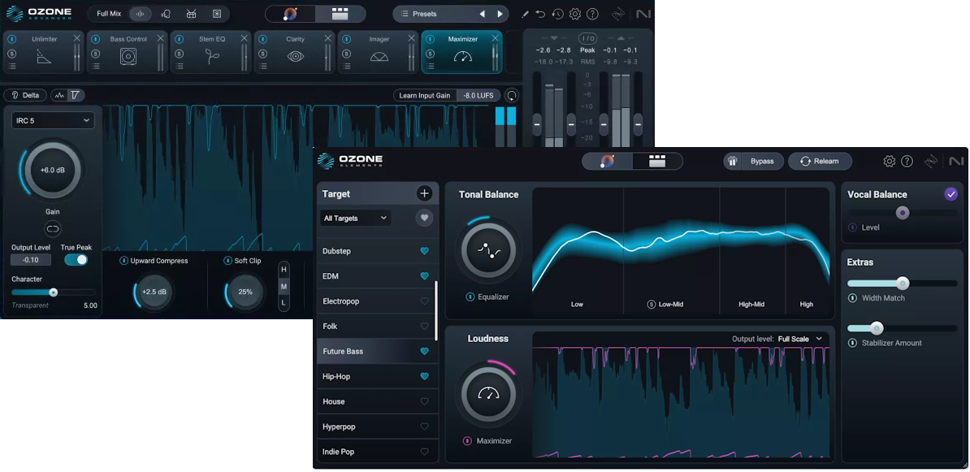Select the Imager module icon
The width and height of the screenshot is (970, 472).
tap(379, 57)
